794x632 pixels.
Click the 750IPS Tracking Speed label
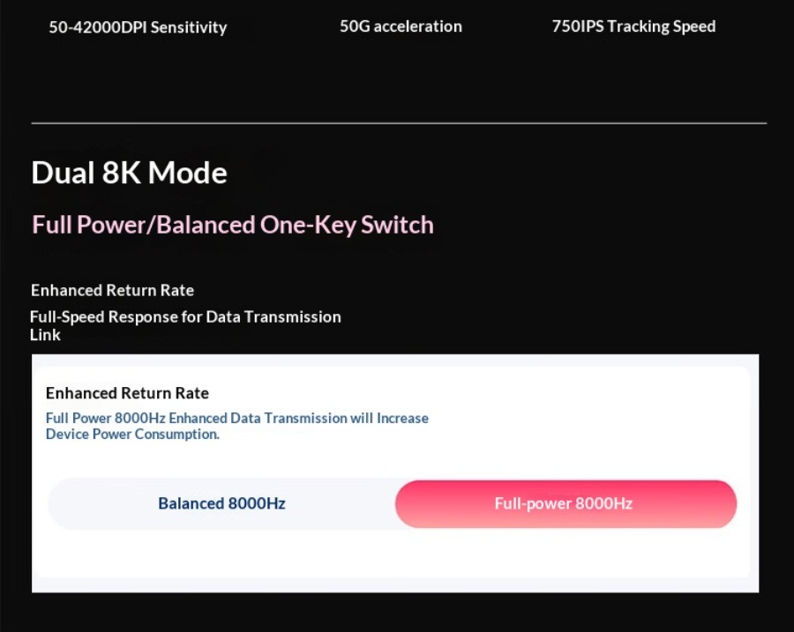pyautogui.click(x=633, y=26)
